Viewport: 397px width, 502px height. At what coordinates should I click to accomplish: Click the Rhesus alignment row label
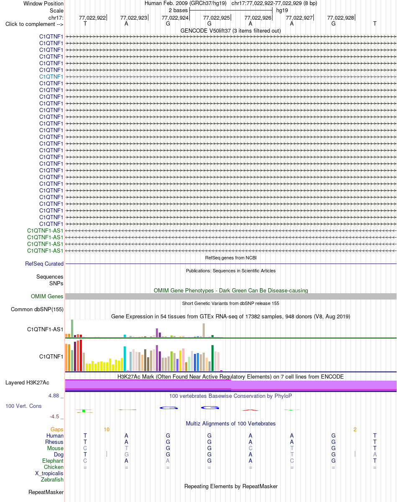click(54, 442)
